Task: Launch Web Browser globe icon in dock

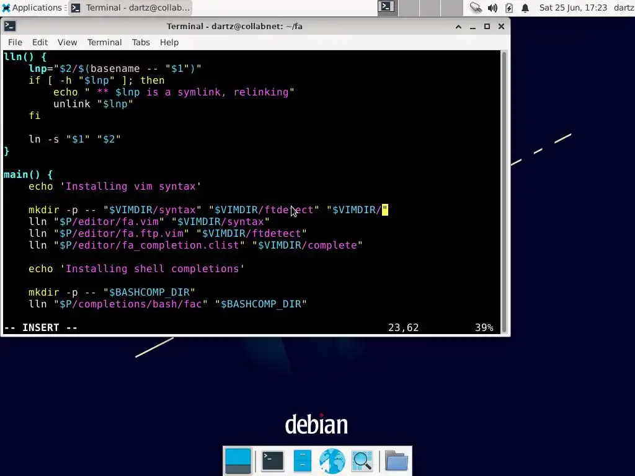Action: [332, 461]
